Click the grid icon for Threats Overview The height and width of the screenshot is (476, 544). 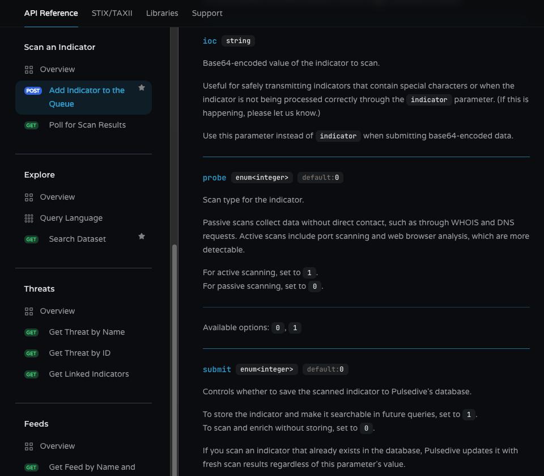point(29,311)
